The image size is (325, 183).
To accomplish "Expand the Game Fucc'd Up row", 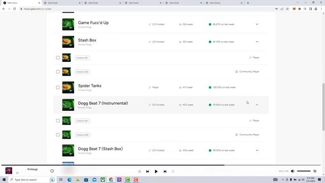I will coord(257,24).
